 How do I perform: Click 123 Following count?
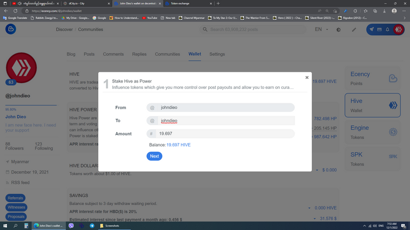(44, 146)
